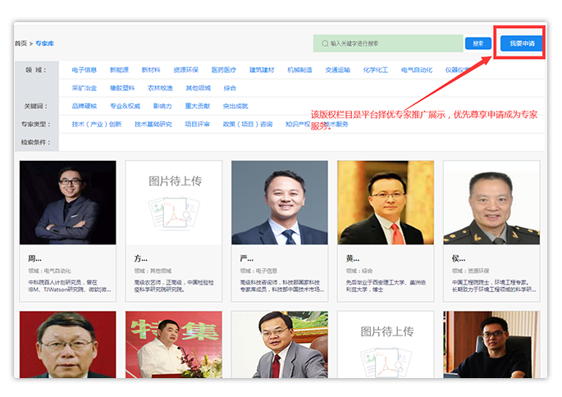Select the 技术基础研究 expert type
Viewport: 562px width, 397px height.
pyautogui.click(x=153, y=125)
